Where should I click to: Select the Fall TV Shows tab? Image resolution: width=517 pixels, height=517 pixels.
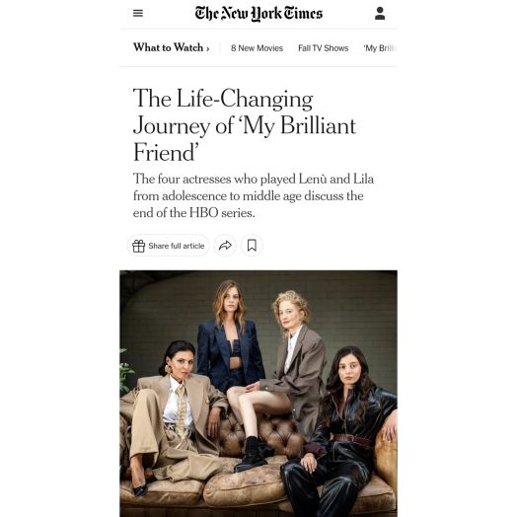point(324,48)
